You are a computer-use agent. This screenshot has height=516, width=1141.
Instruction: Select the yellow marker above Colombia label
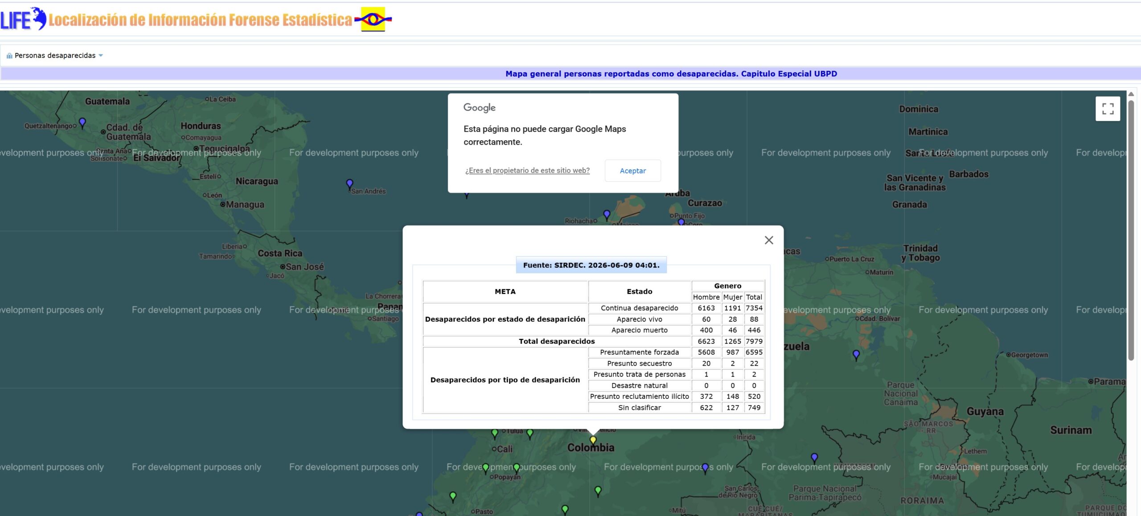pyautogui.click(x=593, y=441)
